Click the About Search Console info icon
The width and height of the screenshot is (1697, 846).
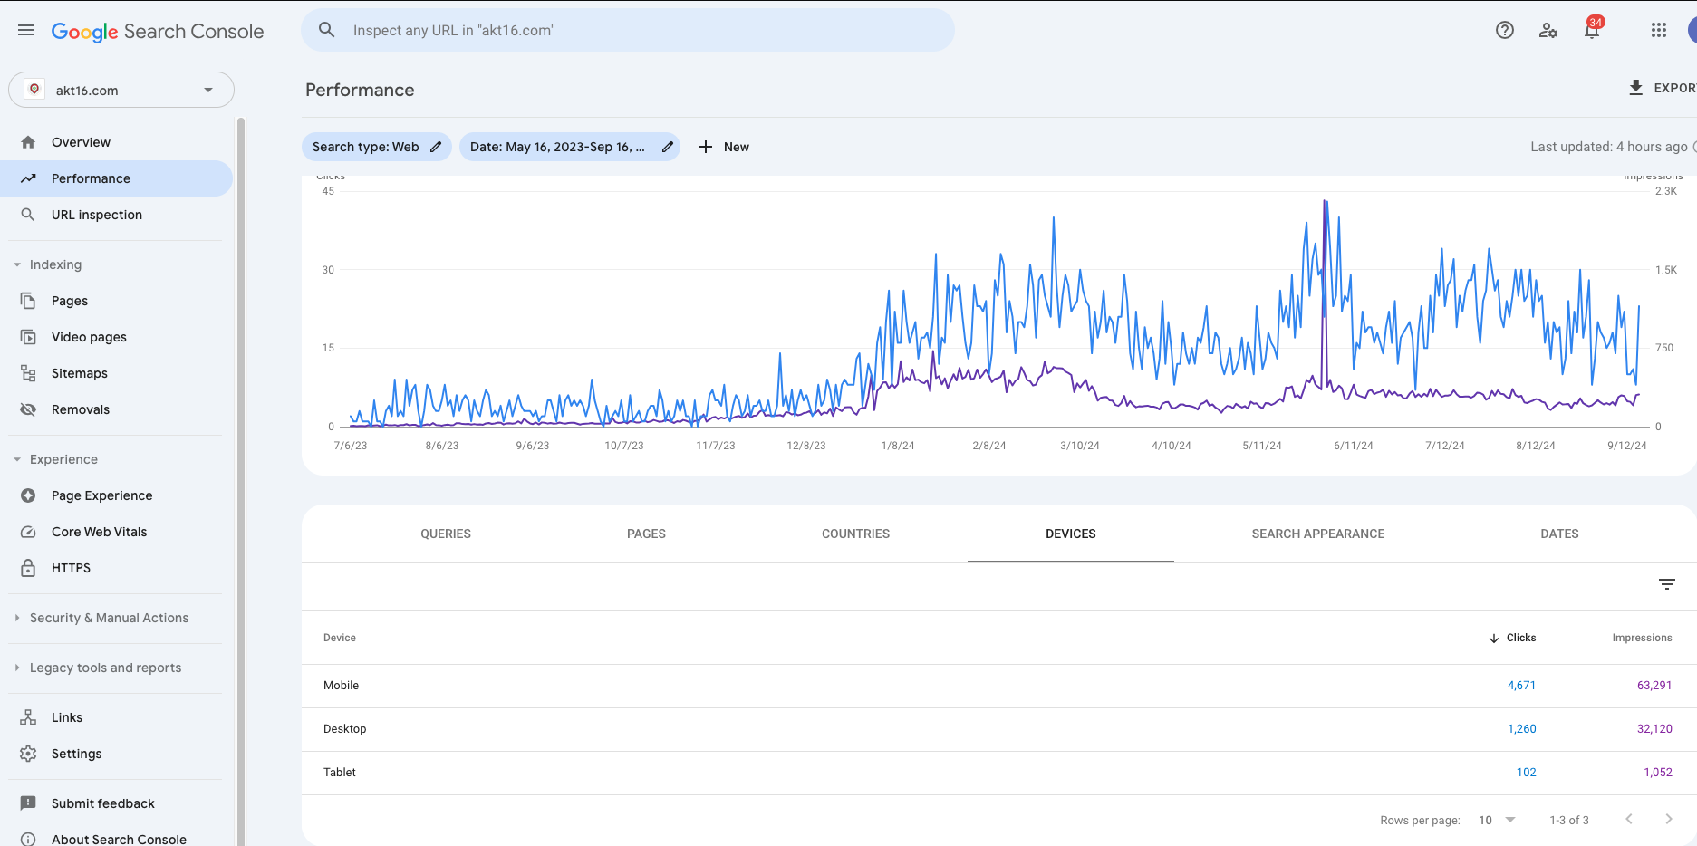click(28, 839)
